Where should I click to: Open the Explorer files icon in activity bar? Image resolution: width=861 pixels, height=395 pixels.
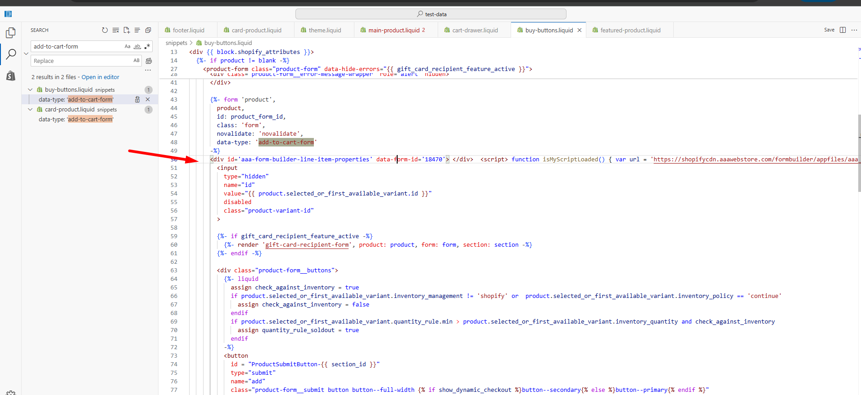coord(11,33)
